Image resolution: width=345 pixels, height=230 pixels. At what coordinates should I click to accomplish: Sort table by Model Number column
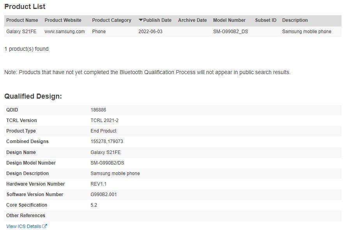[x=229, y=20]
